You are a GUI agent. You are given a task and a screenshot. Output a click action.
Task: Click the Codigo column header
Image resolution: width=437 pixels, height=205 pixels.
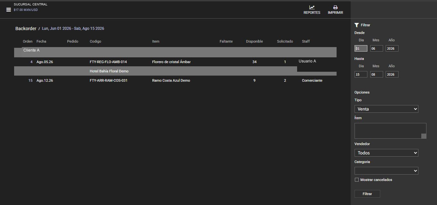(x=96, y=41)
